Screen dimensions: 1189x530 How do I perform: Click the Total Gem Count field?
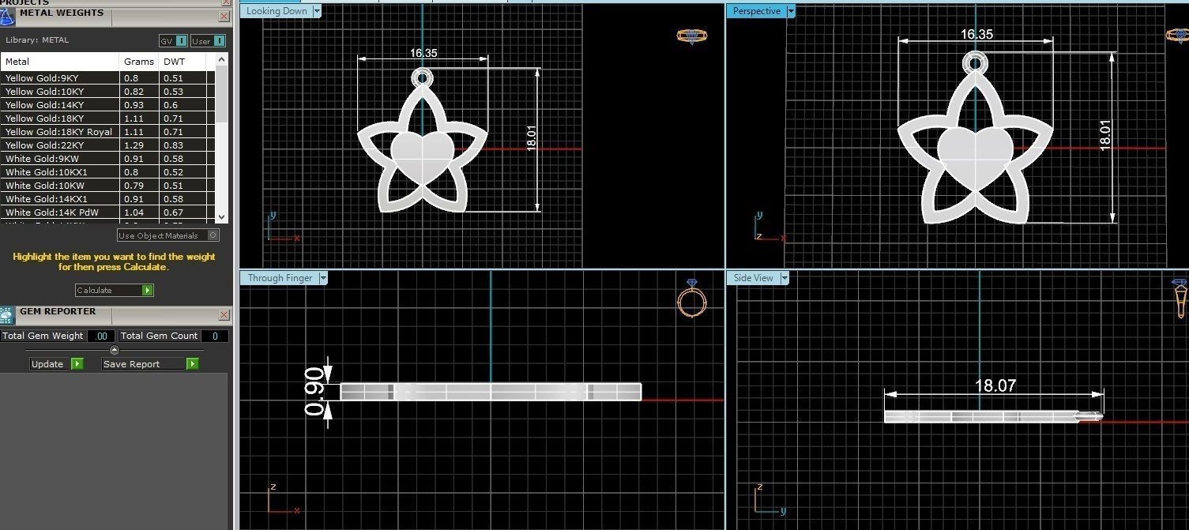pyautogui.click(x=215, y=336)
